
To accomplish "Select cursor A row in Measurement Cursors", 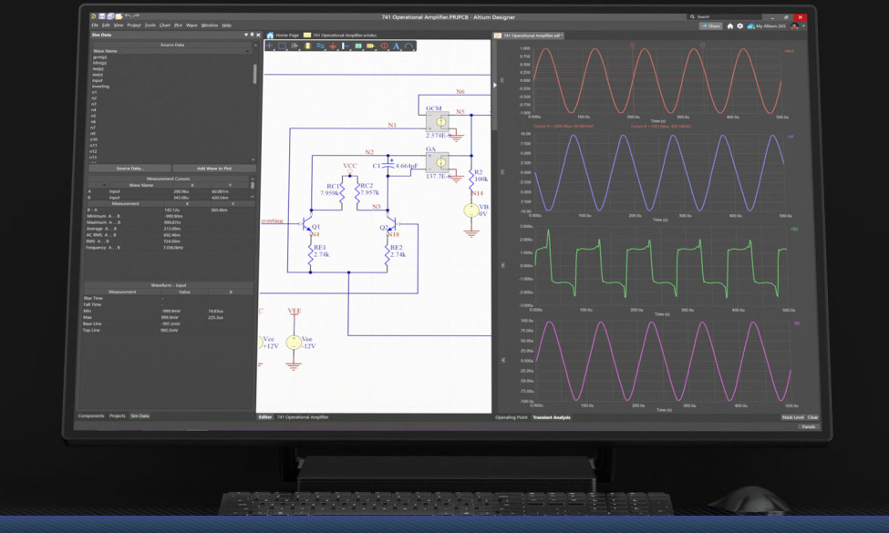I will 169,191.
